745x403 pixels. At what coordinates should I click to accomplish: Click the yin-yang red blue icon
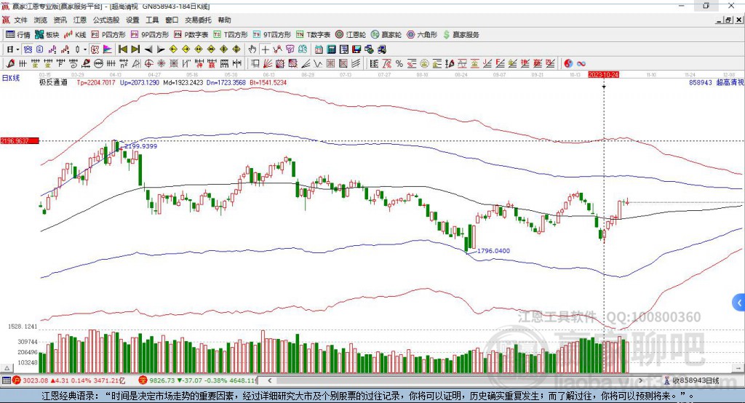point(569,64)
